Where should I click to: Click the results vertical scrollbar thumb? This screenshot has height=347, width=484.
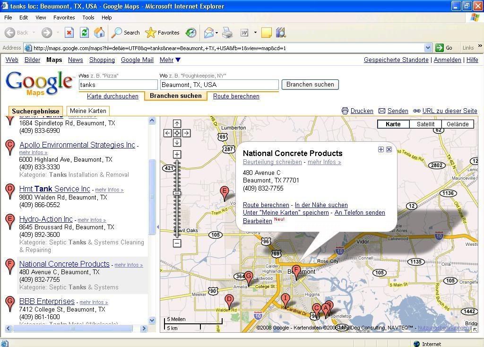pos(152,197)
